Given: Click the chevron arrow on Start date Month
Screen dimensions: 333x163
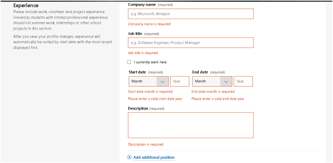Looking at the screenshot, I should (x=163, y=81).
